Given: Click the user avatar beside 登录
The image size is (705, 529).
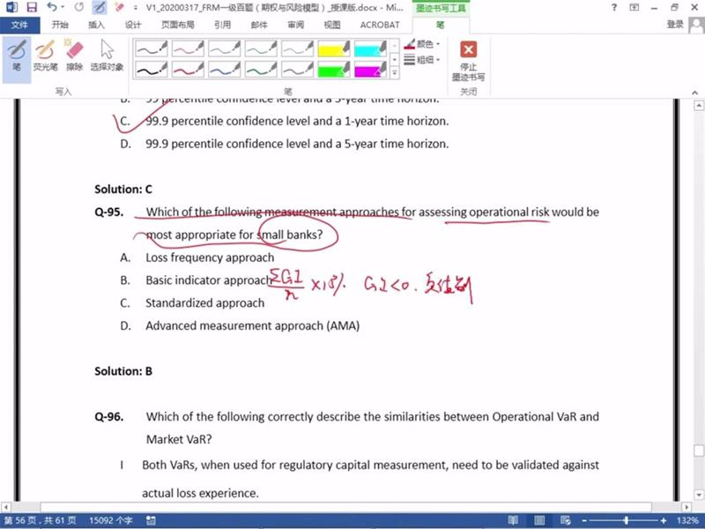Looking at the screenshot, I should [696, 25].
